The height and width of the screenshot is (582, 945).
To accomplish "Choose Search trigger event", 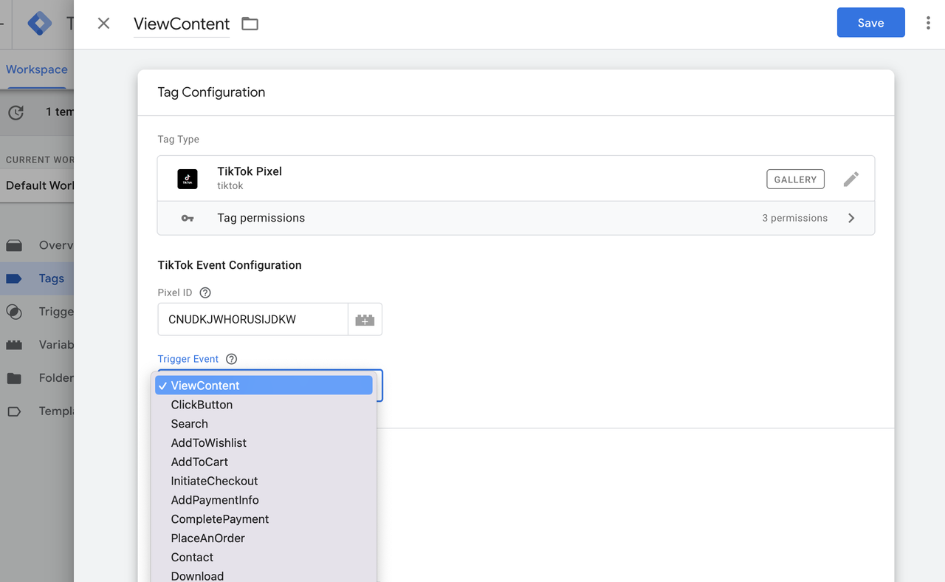I will pyautogui.click(x=264, y=424).
